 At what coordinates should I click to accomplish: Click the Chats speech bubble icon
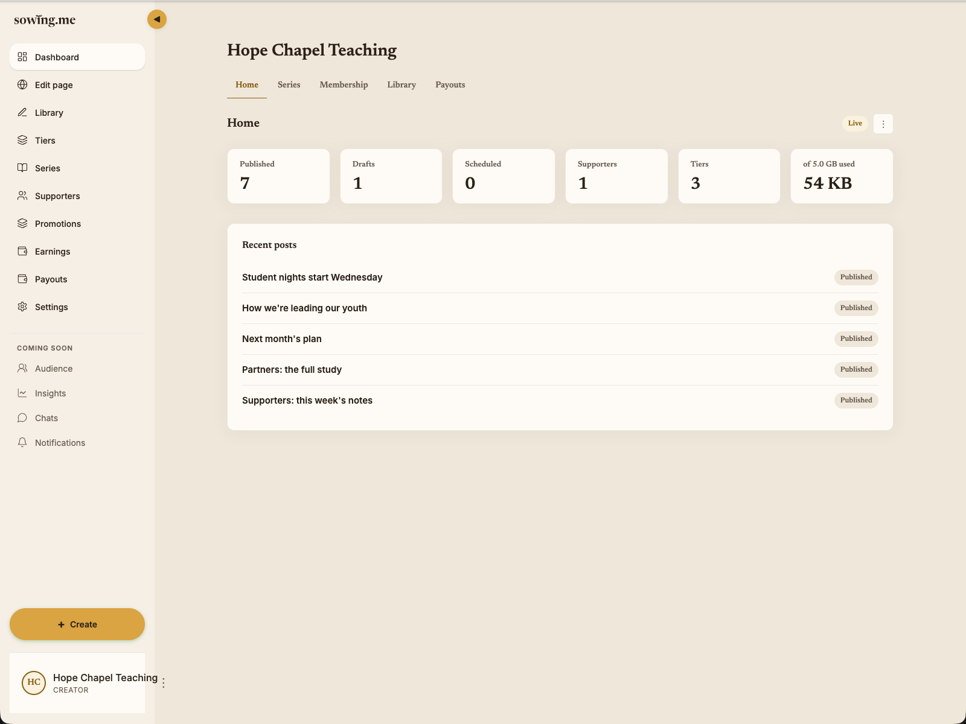click(x=22, y=418)
